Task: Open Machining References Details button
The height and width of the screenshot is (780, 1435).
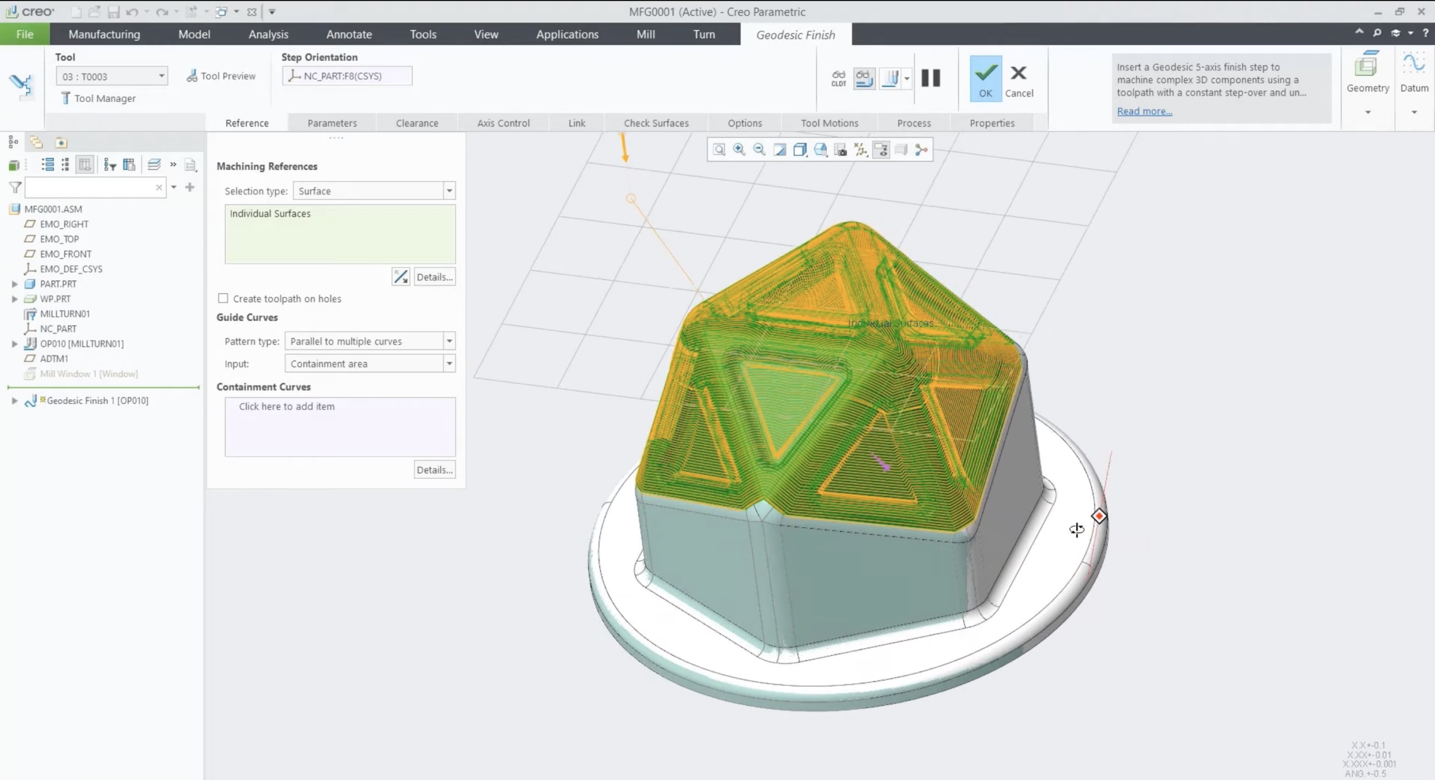Action: (434, 276)
